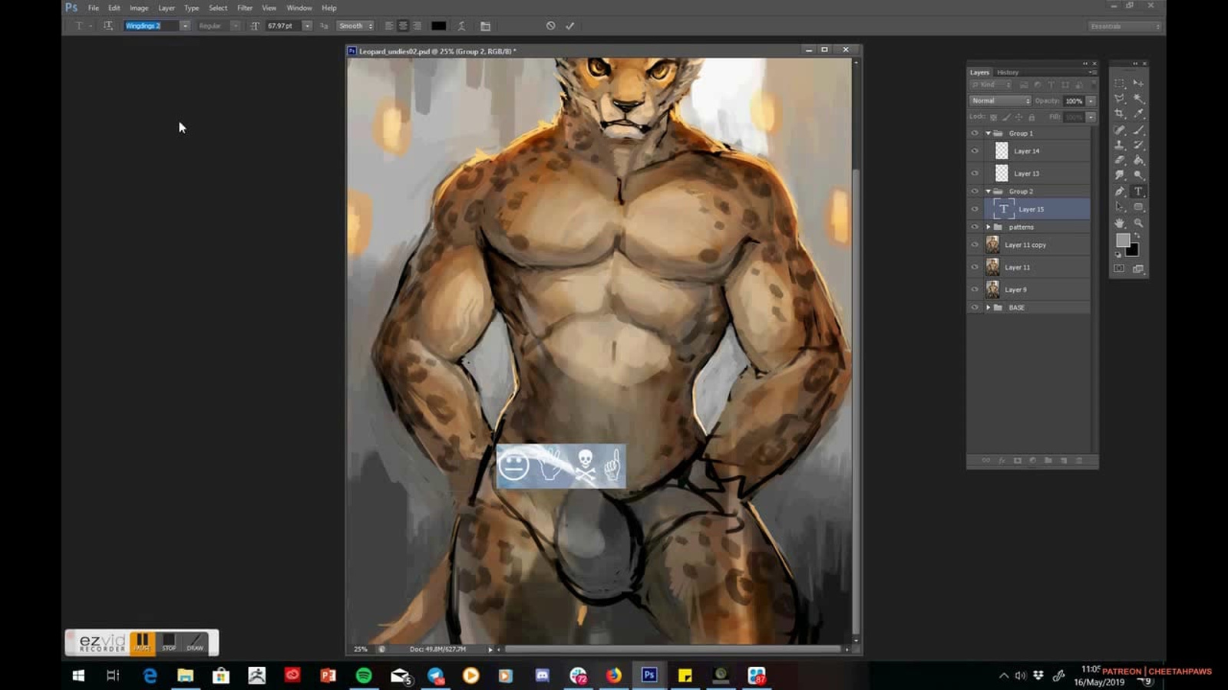Open the font family dropdown
Viewport: 1228px width, 690px height.
185,26
